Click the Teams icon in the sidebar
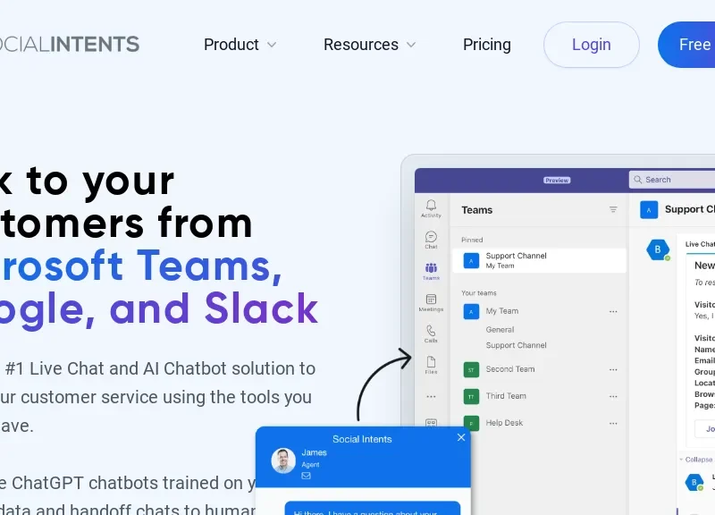The width and height of the screenshot is (715, 515). [431, 270]
